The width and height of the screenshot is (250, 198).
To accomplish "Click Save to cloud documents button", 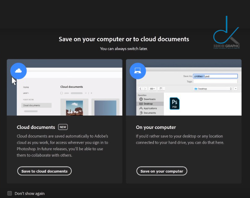I will (x=44, y=171).
